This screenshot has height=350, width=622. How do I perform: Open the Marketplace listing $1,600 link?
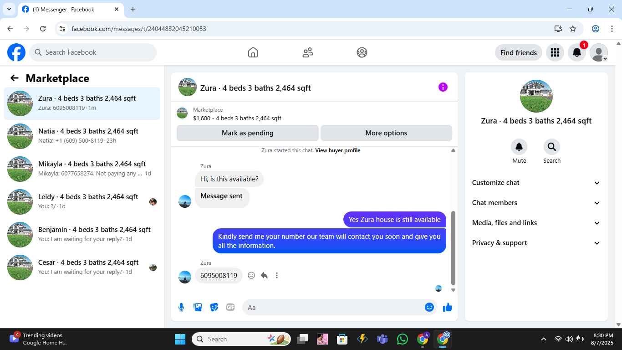pos(237,118)
